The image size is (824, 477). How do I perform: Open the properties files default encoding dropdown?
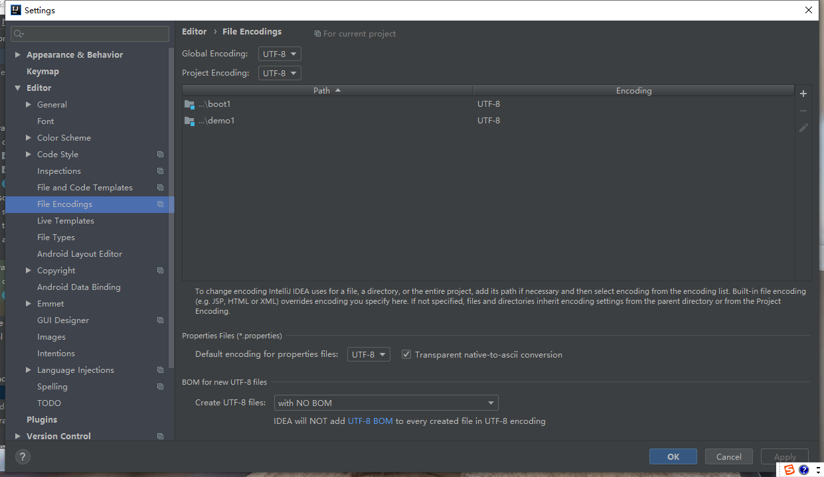369,355
